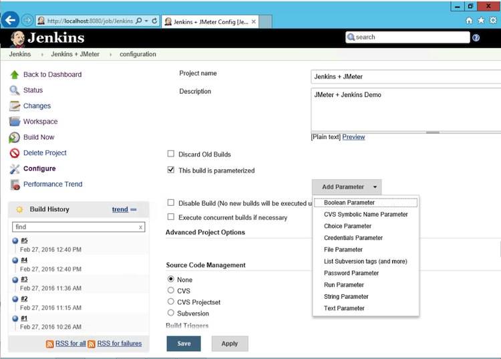Screen dimensions: 501x359
Task: Choose Run Parameter from the menu
Action: (365, 285)
